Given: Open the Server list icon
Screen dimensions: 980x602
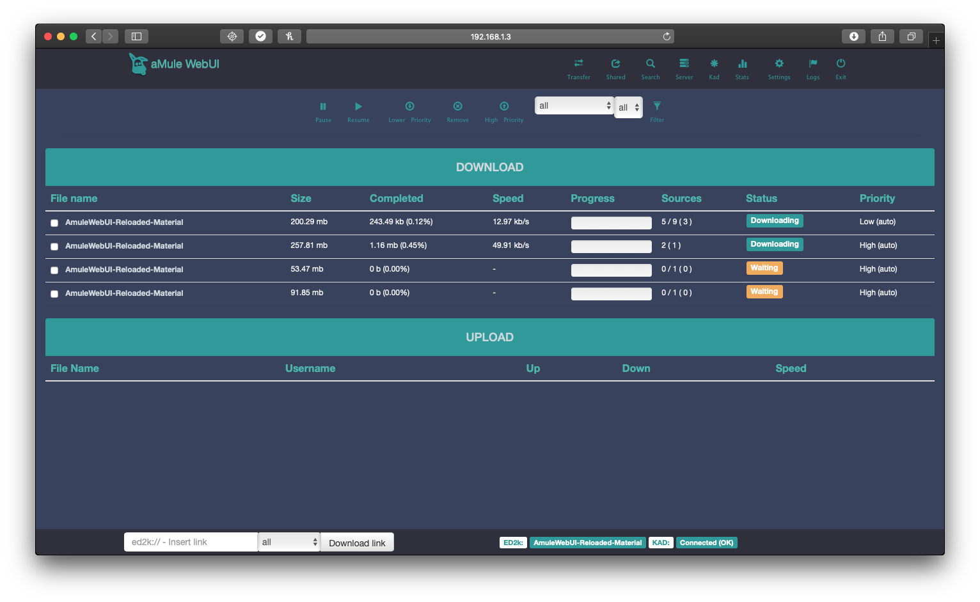Looking at the screenshot, I should tap(684, 63).
